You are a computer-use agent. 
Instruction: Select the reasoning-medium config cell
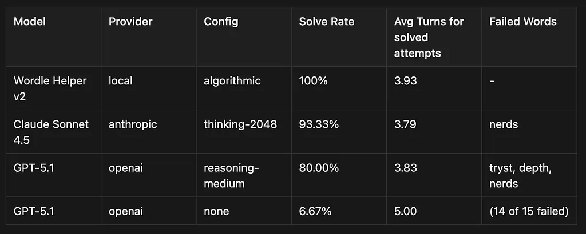pos(231,175)
